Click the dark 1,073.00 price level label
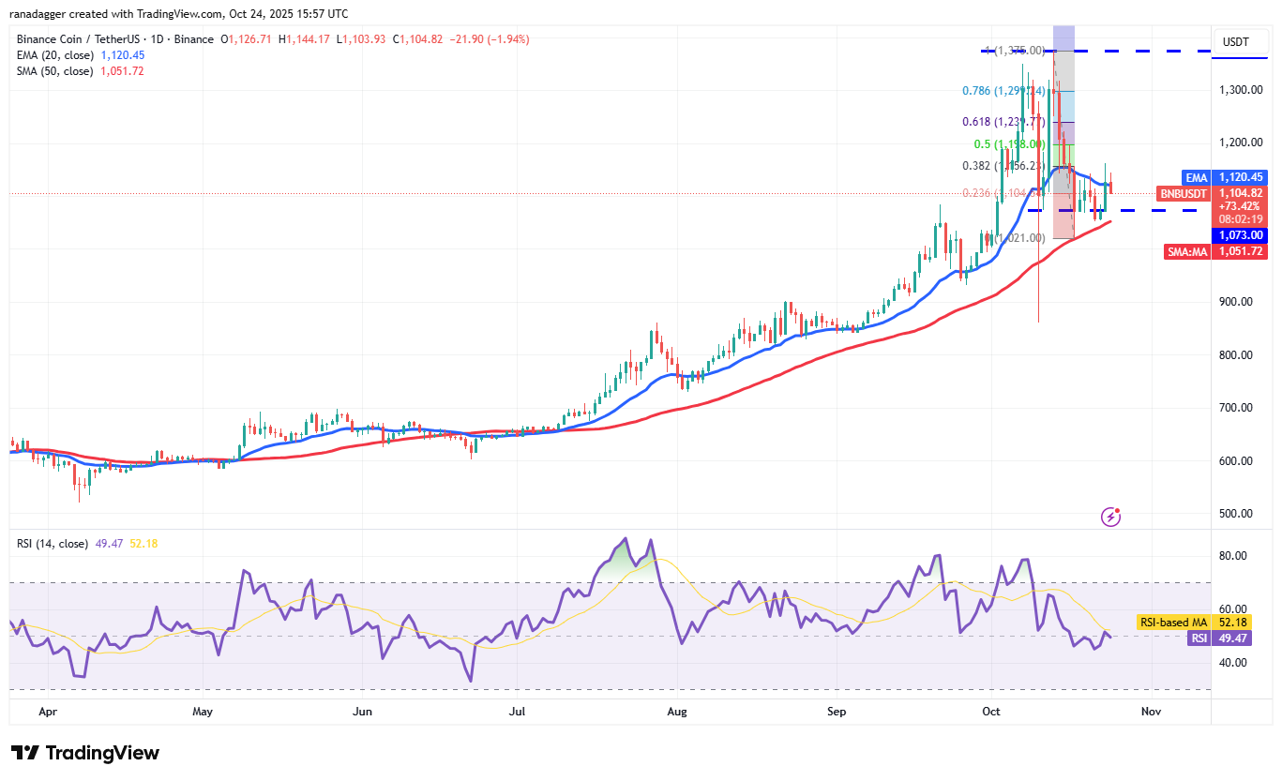The height and width of the screenshot is (781, 1282). pos(1239,235)
